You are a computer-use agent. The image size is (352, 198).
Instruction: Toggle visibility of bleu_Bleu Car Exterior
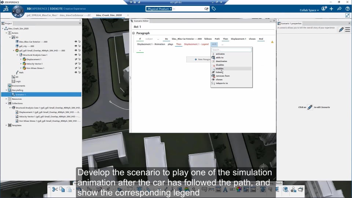[76, 42]
